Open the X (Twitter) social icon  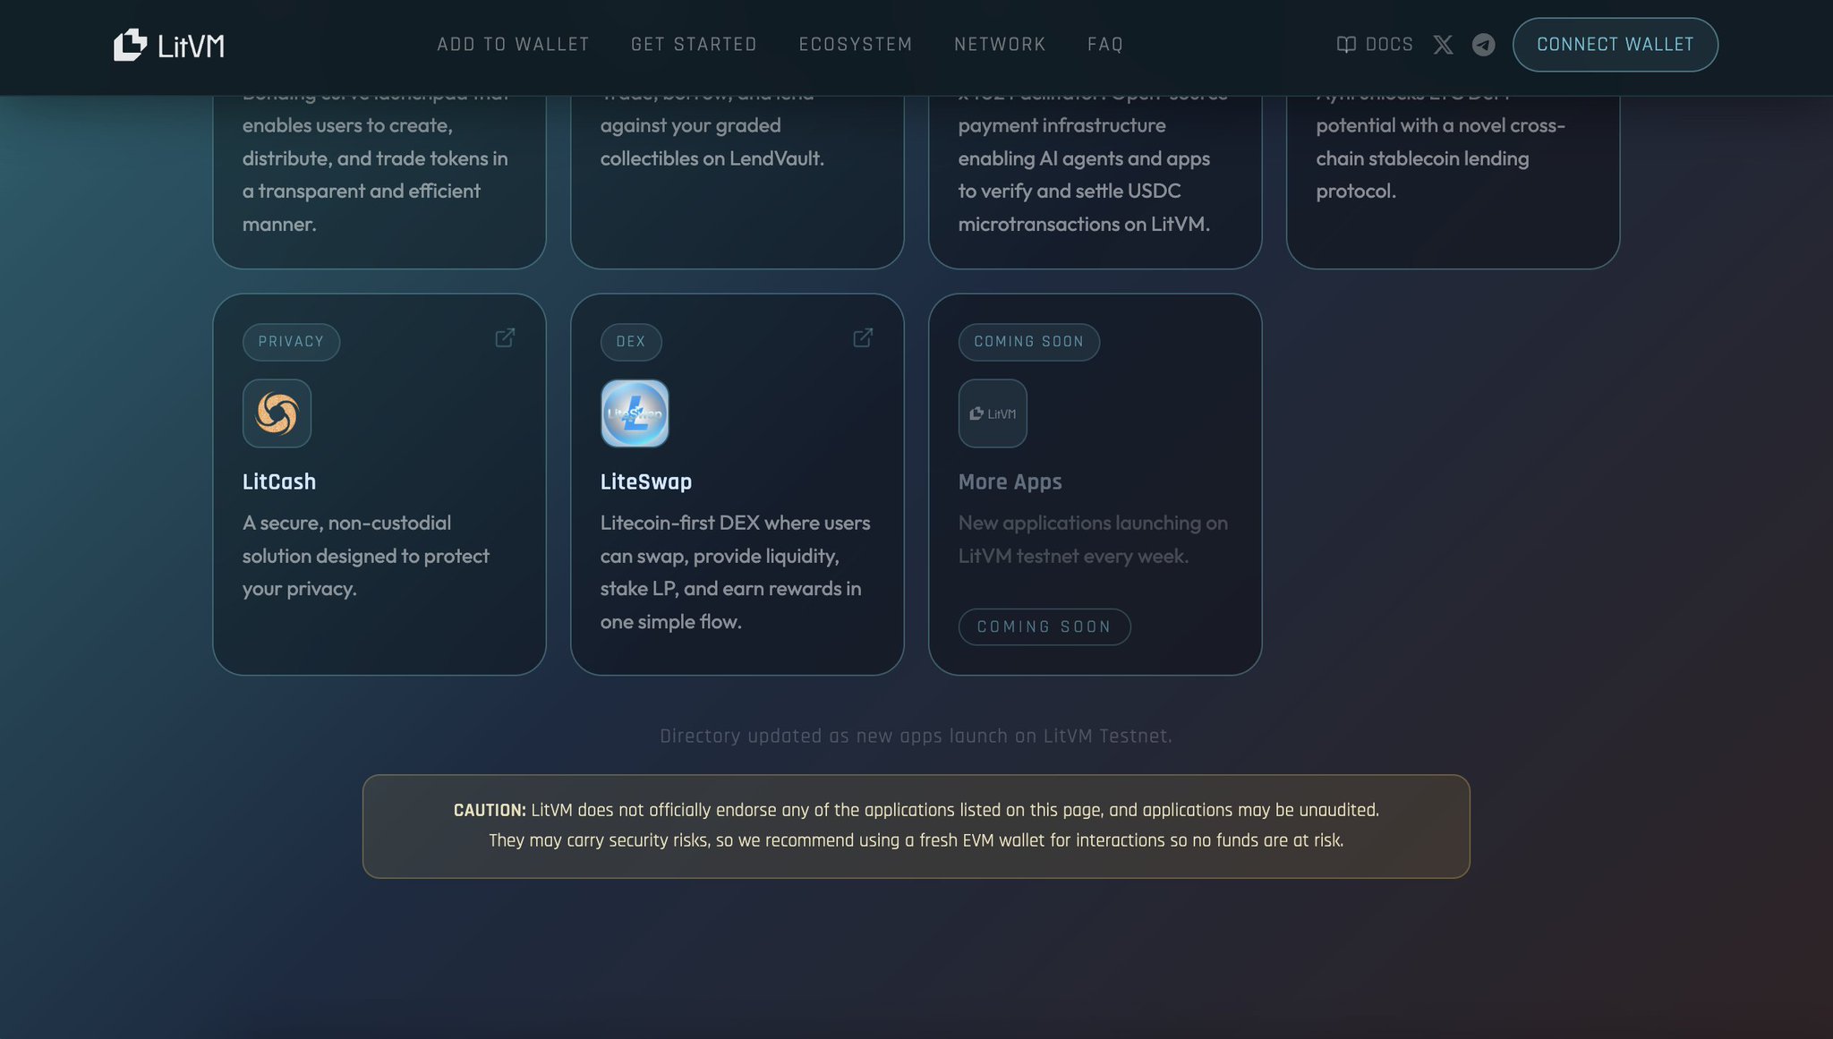1443,45
